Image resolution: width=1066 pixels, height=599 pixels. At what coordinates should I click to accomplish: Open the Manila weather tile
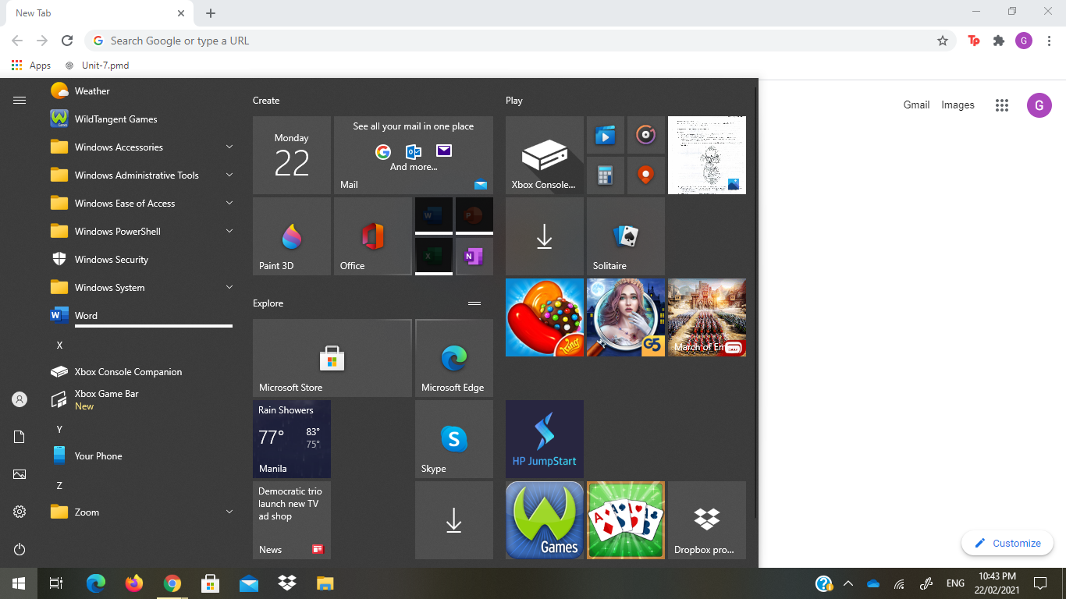(x=292, y=439)
